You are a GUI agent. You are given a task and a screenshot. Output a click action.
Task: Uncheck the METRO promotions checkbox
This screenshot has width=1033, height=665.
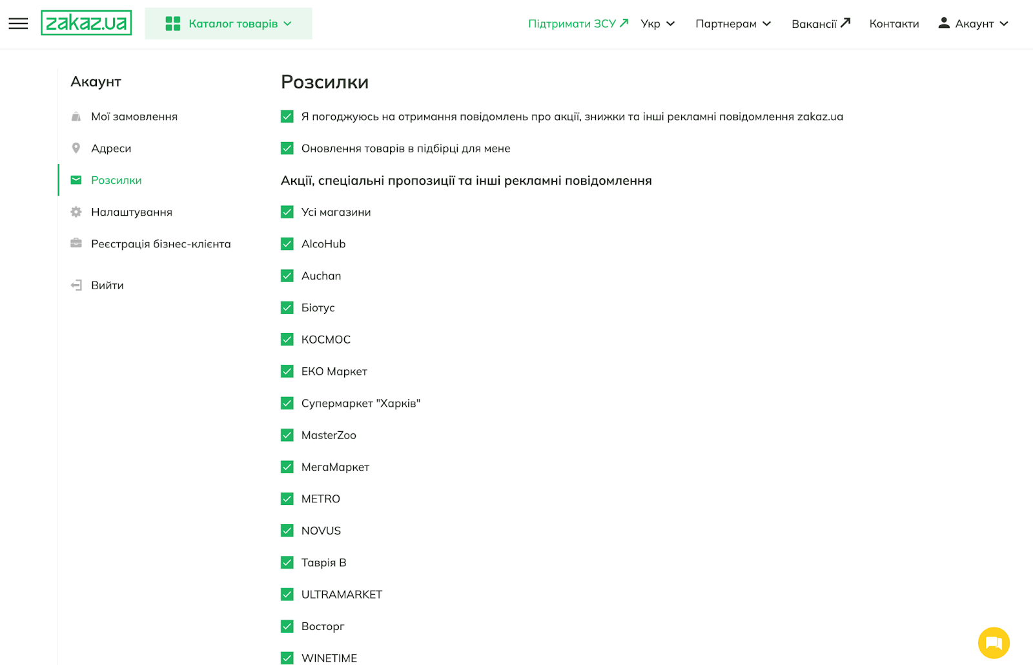pyautogui.click(x=287, y=499)
